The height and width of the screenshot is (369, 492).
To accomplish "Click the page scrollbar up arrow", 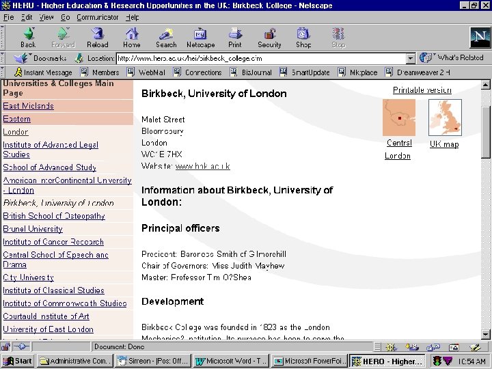I will 485,85.
